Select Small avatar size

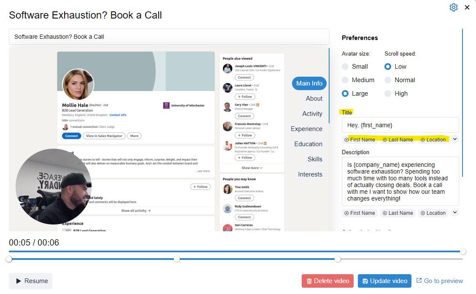tap(345, 67)
